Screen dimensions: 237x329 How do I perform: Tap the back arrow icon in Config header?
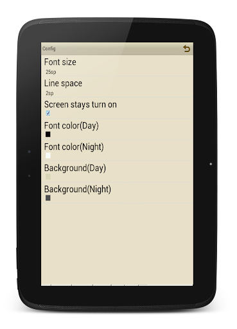186,49
